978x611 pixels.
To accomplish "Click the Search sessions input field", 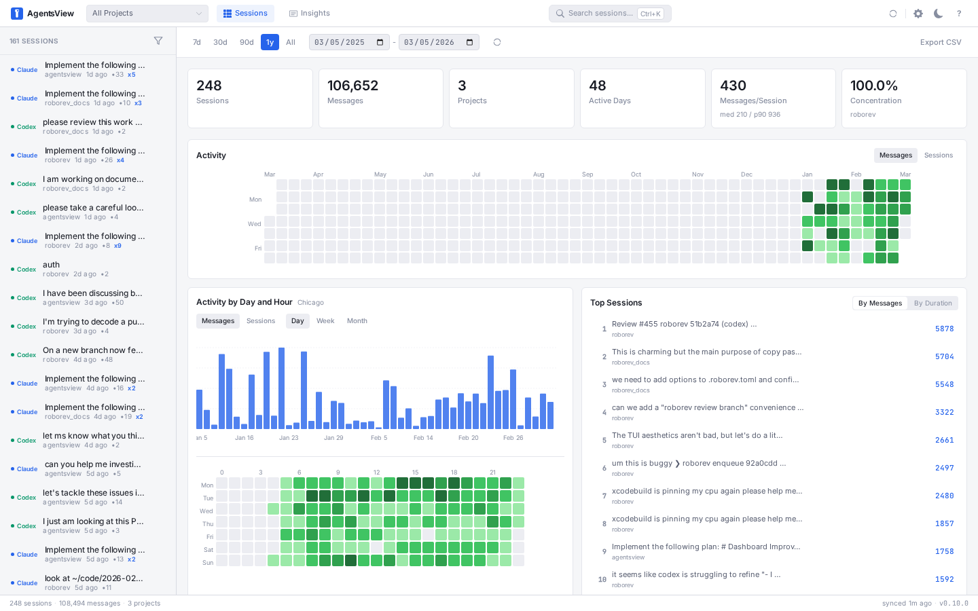I will pyautogui.click(x=600, y=14).
